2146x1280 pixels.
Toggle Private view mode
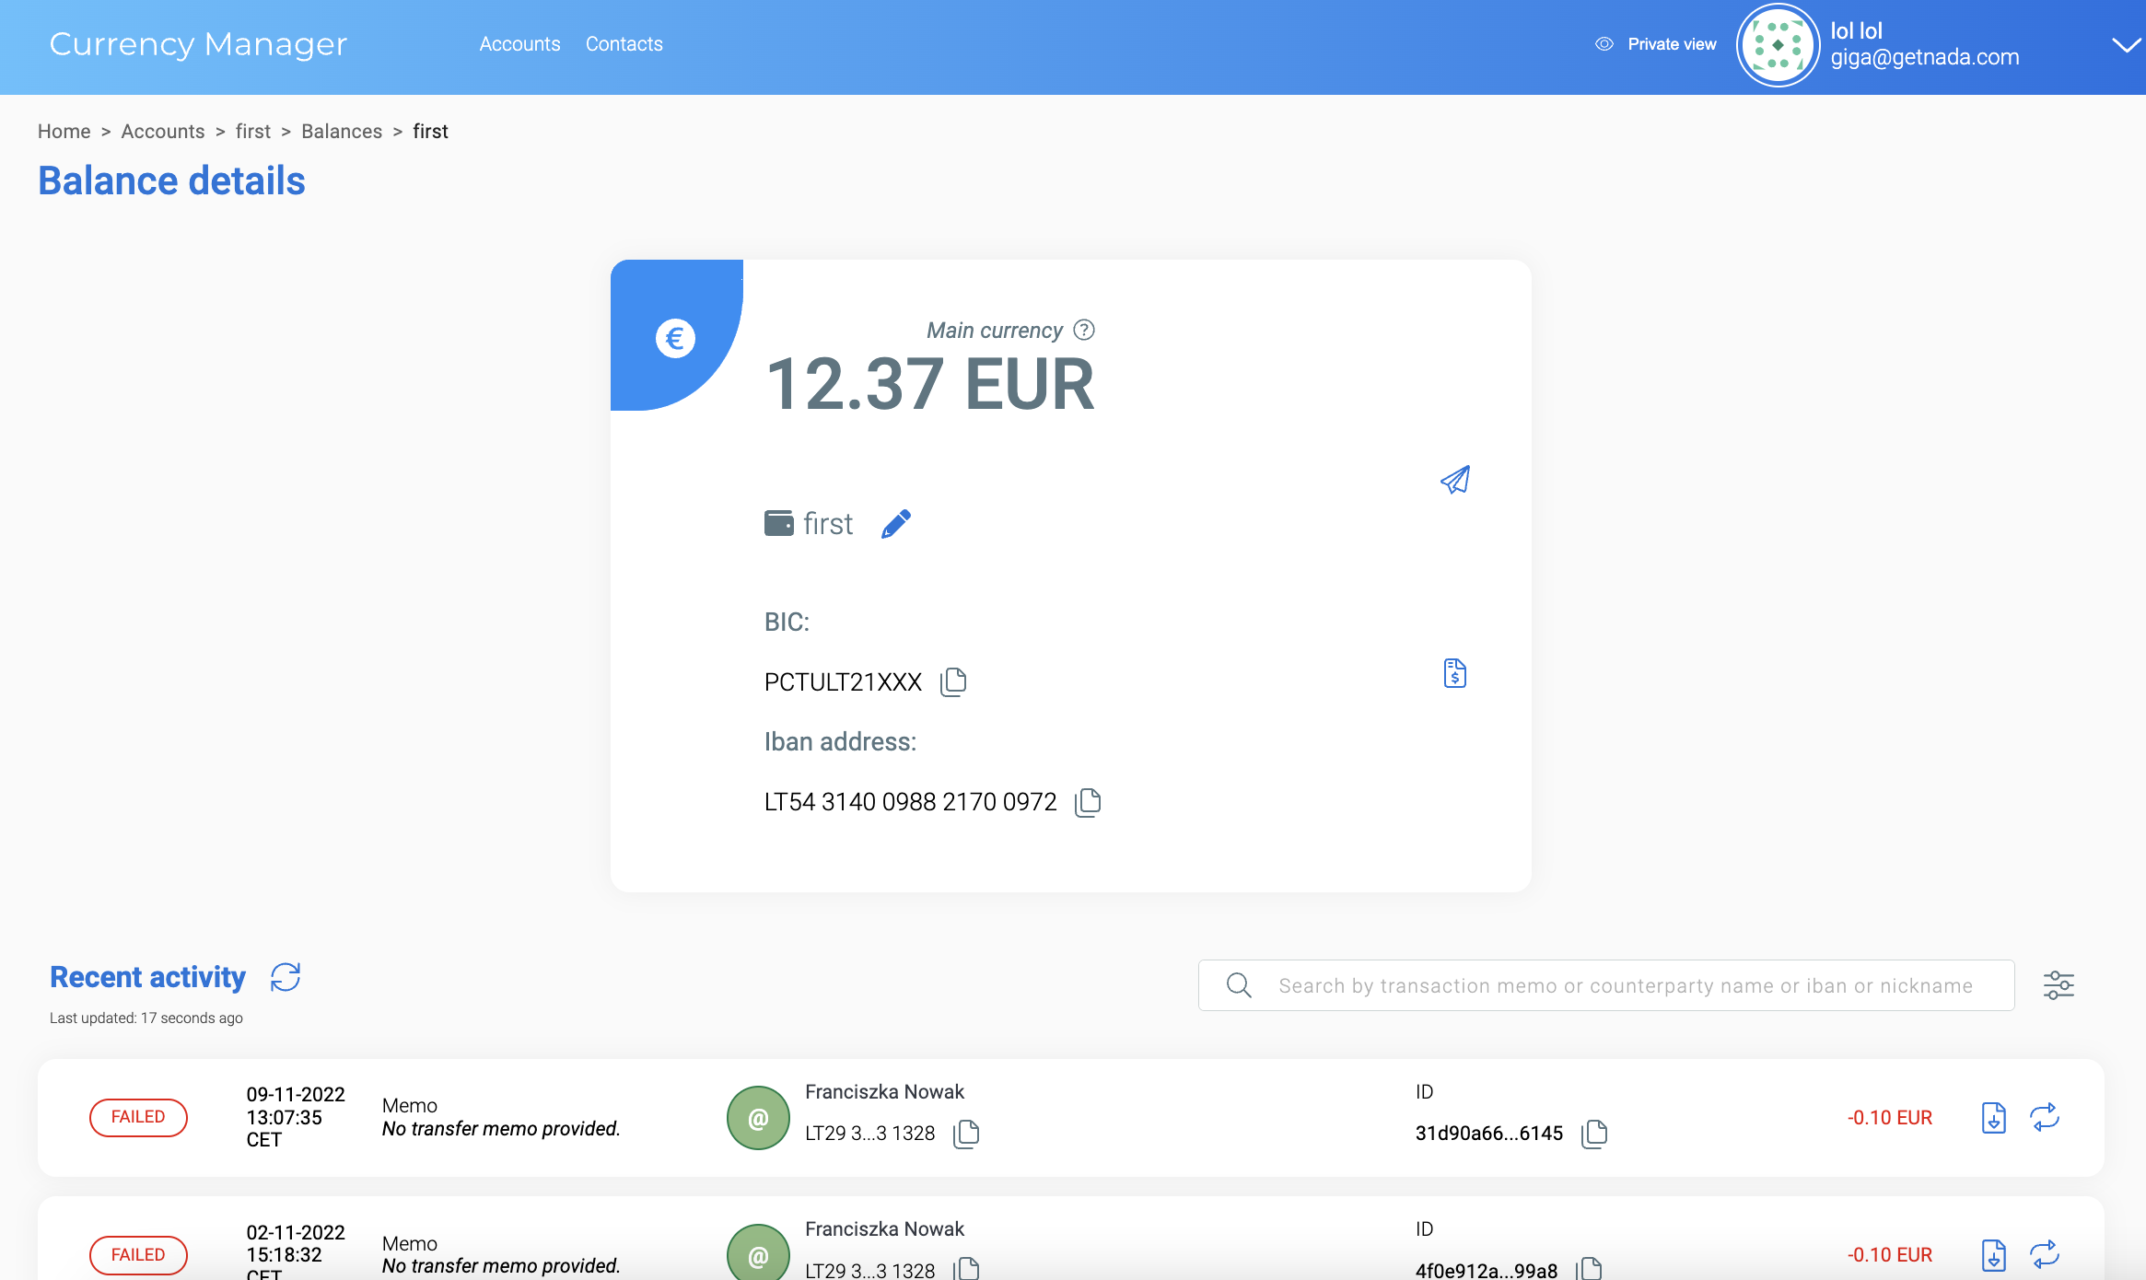(x=1656, y=44)
